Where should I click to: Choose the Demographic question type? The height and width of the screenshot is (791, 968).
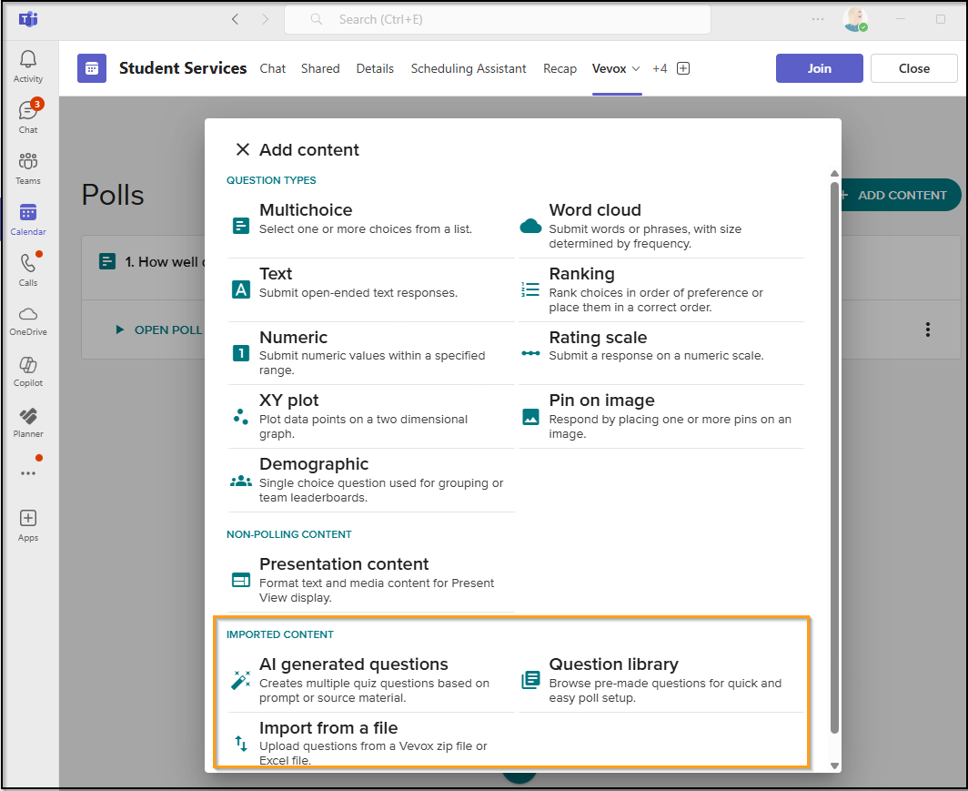click(371, 481)
